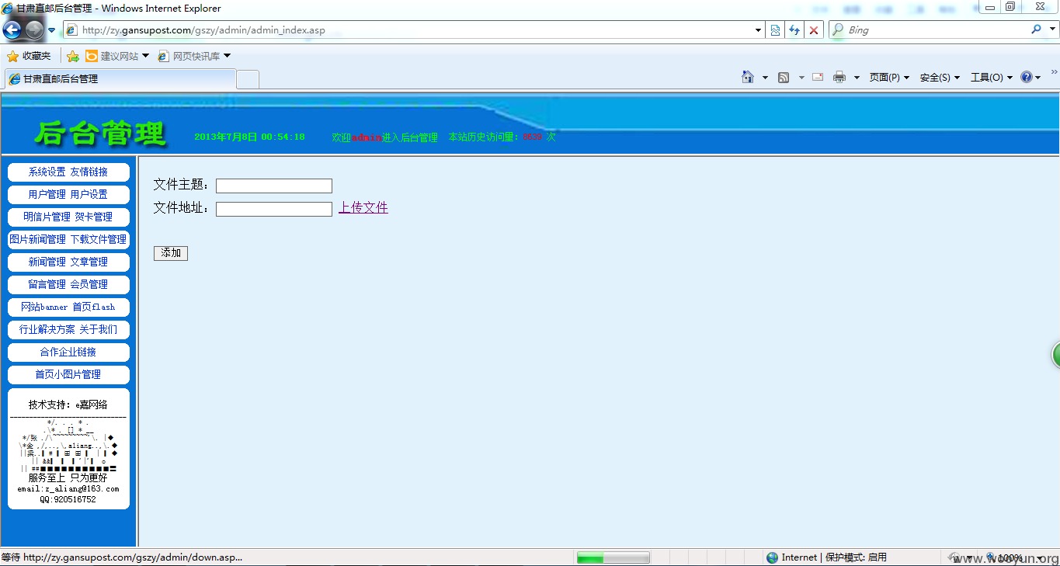Click the 文件地址 text field
Image resolution: width=1060 pixels, height=566 pixels.
pyautogui.click(x=274, y=210)
